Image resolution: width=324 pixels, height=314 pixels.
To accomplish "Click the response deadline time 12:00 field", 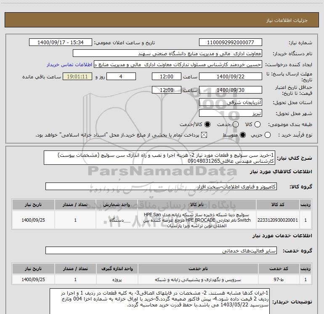I will pos(167,76).
